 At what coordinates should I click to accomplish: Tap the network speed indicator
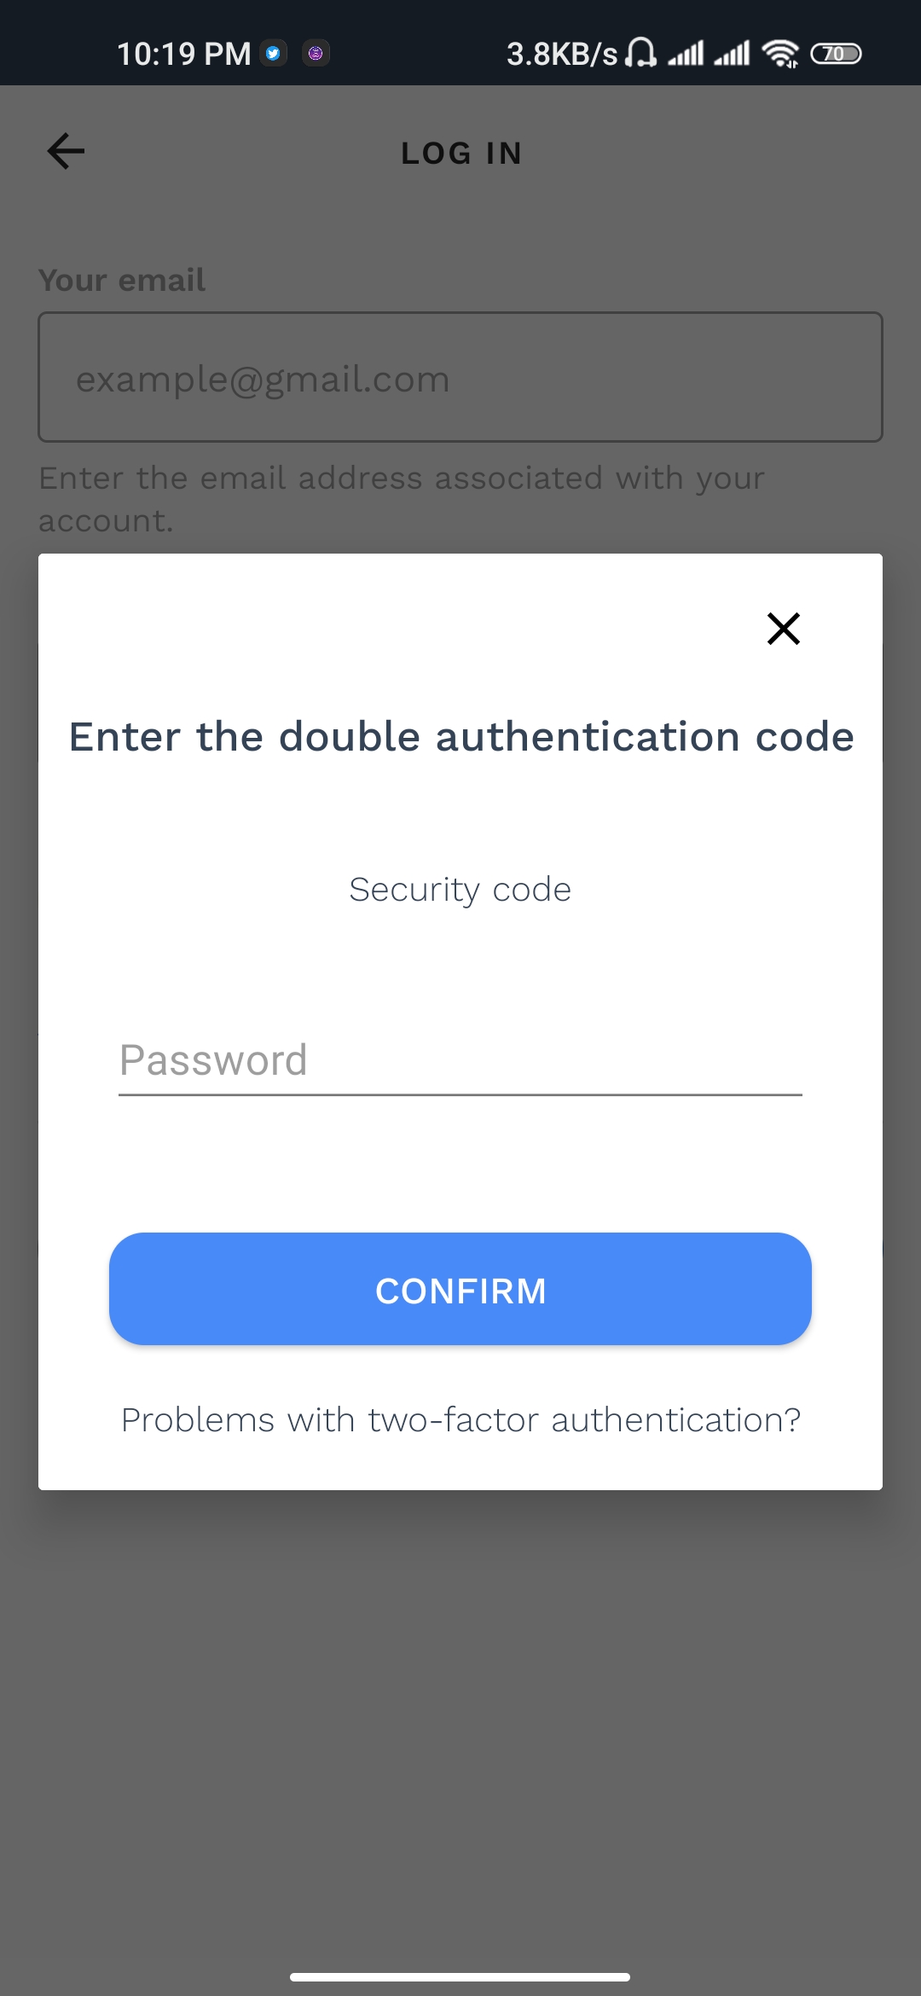[562, 54]
